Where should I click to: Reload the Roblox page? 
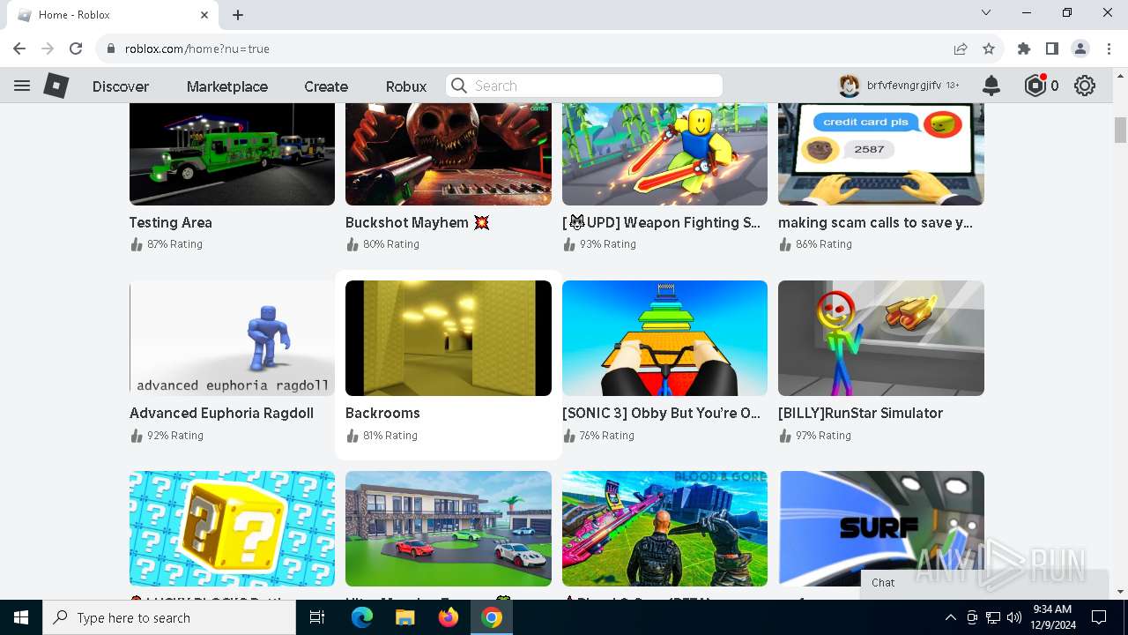point(76,49)
